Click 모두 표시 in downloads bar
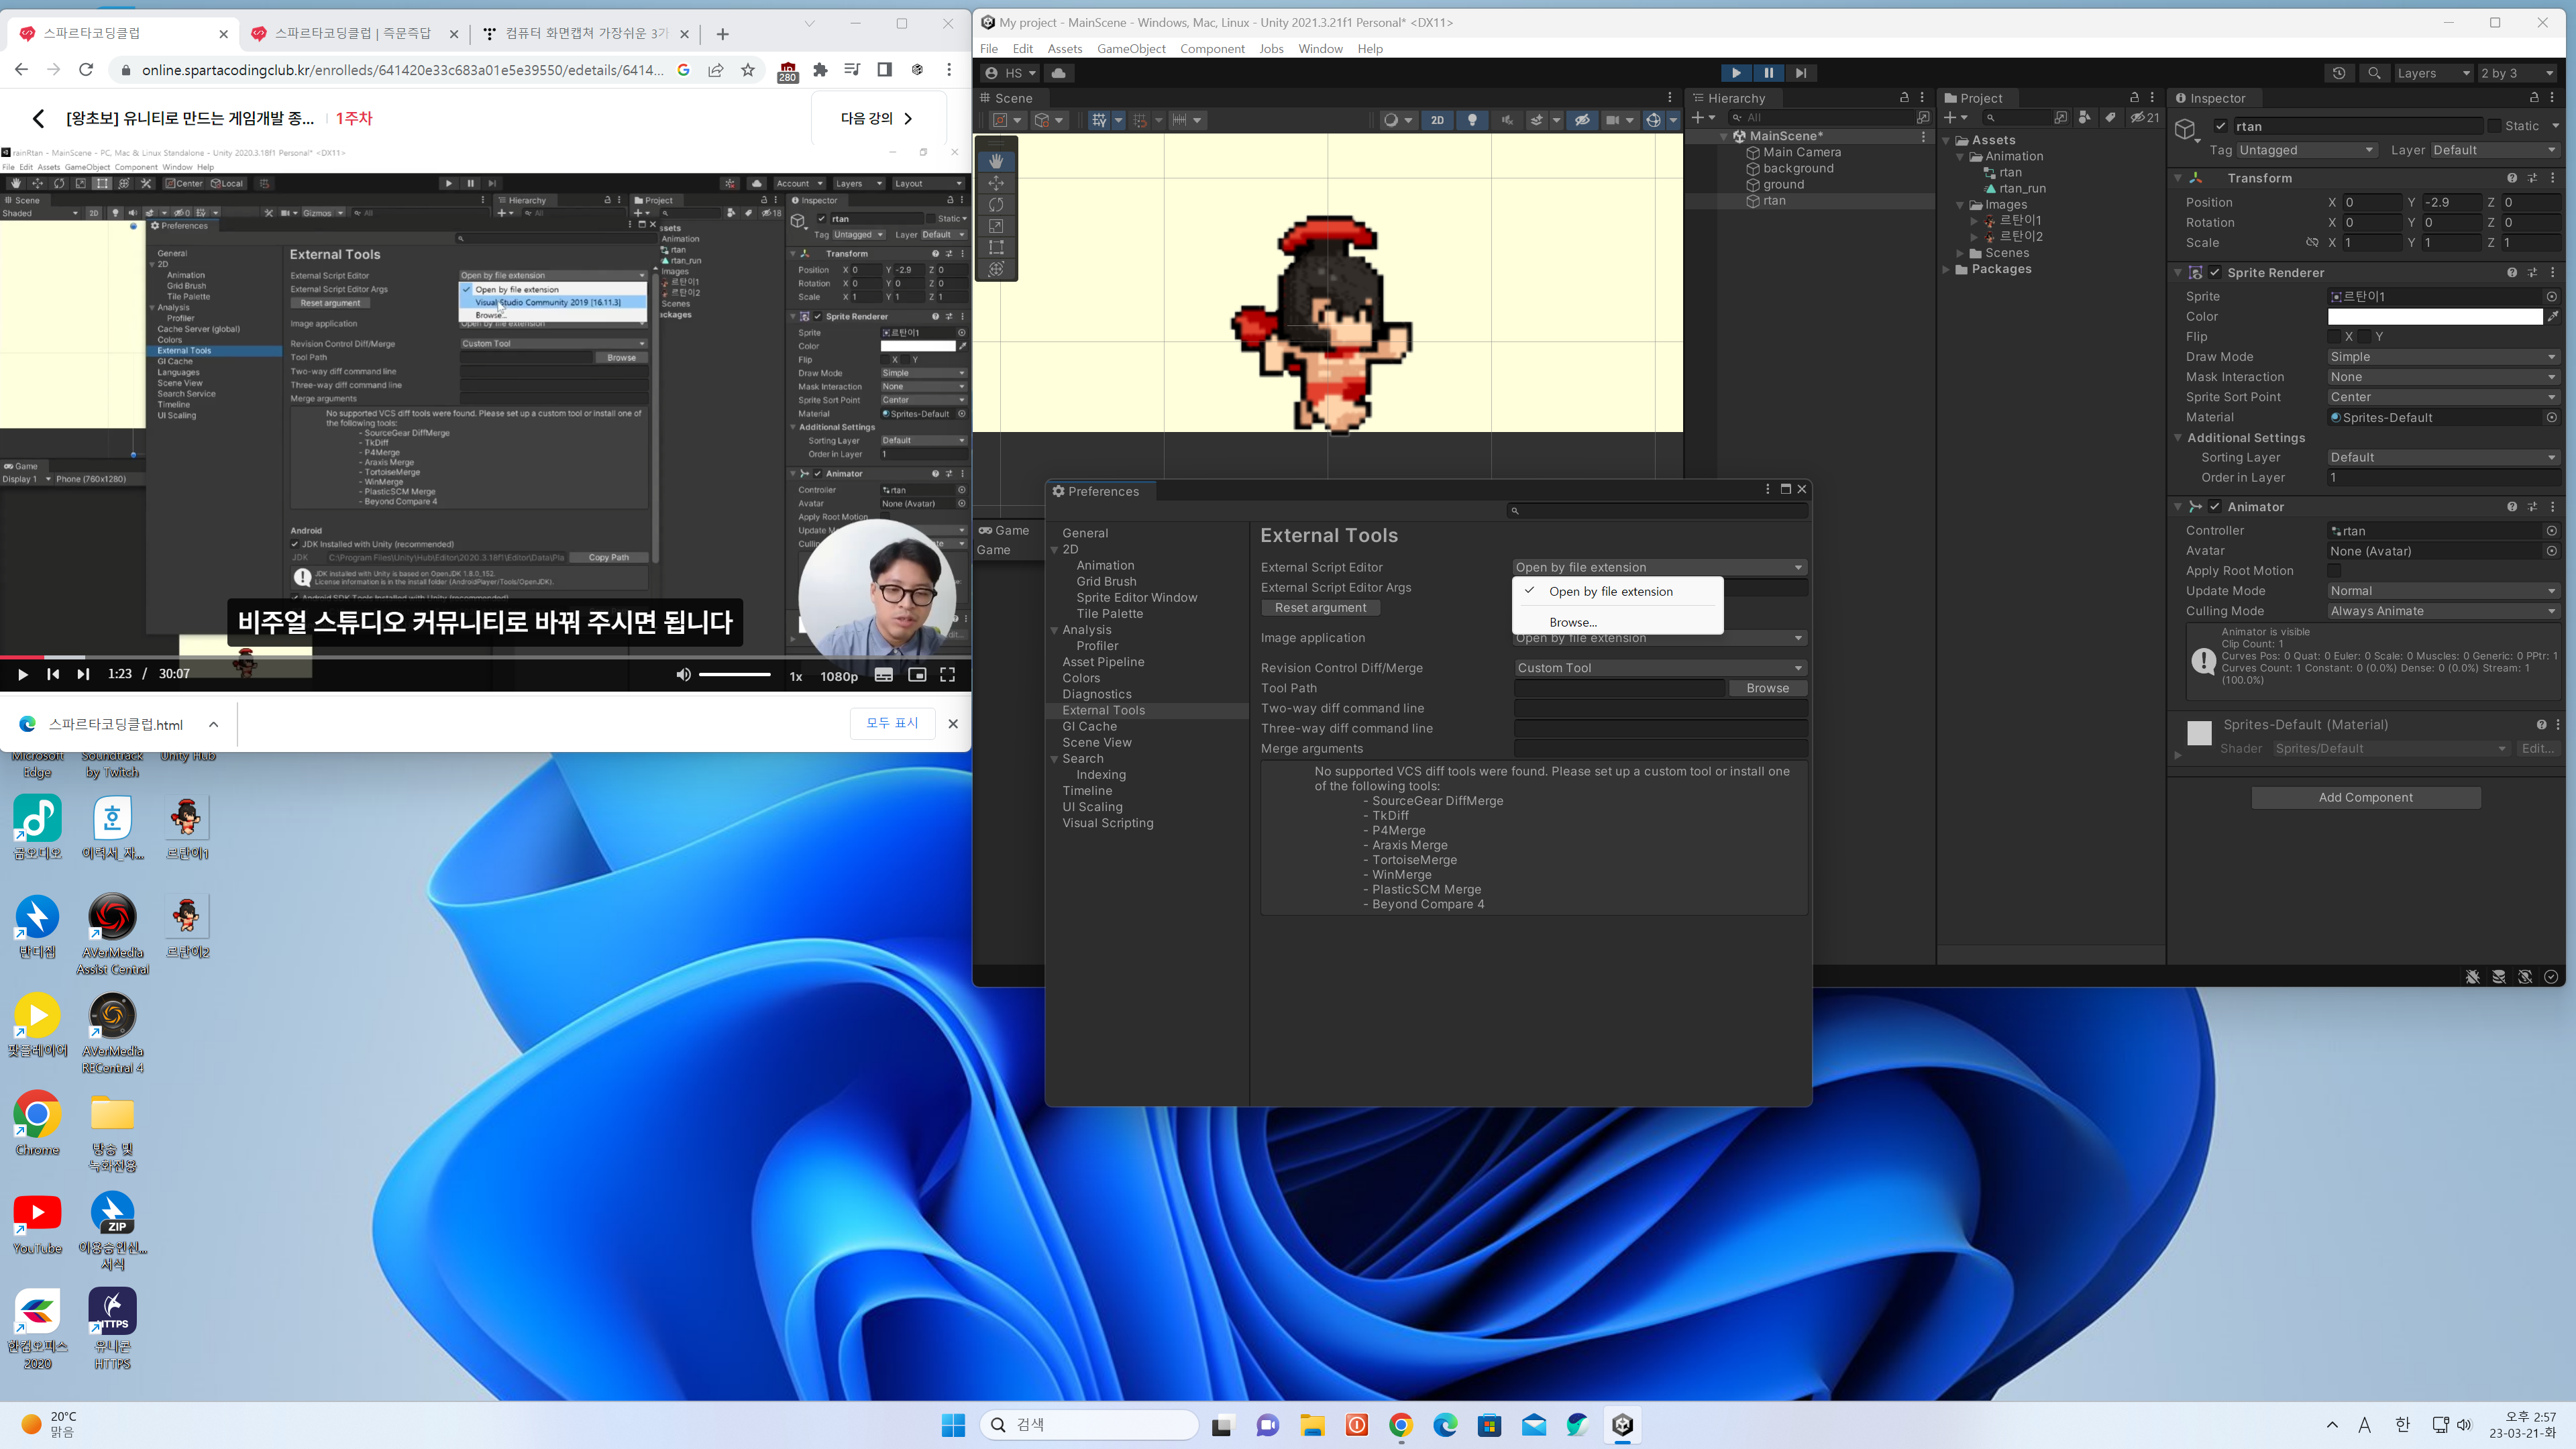This screenshot has height=1449, width=2576. point(892,723)
